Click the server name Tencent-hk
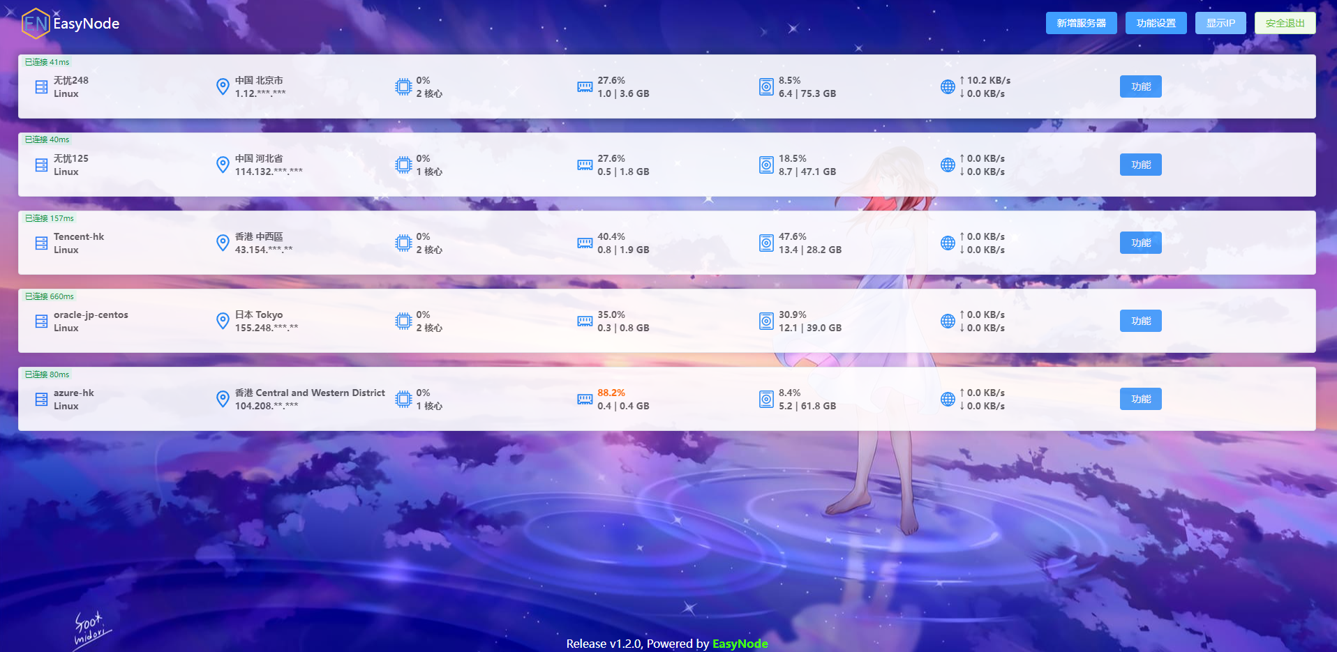 (79, 236)
